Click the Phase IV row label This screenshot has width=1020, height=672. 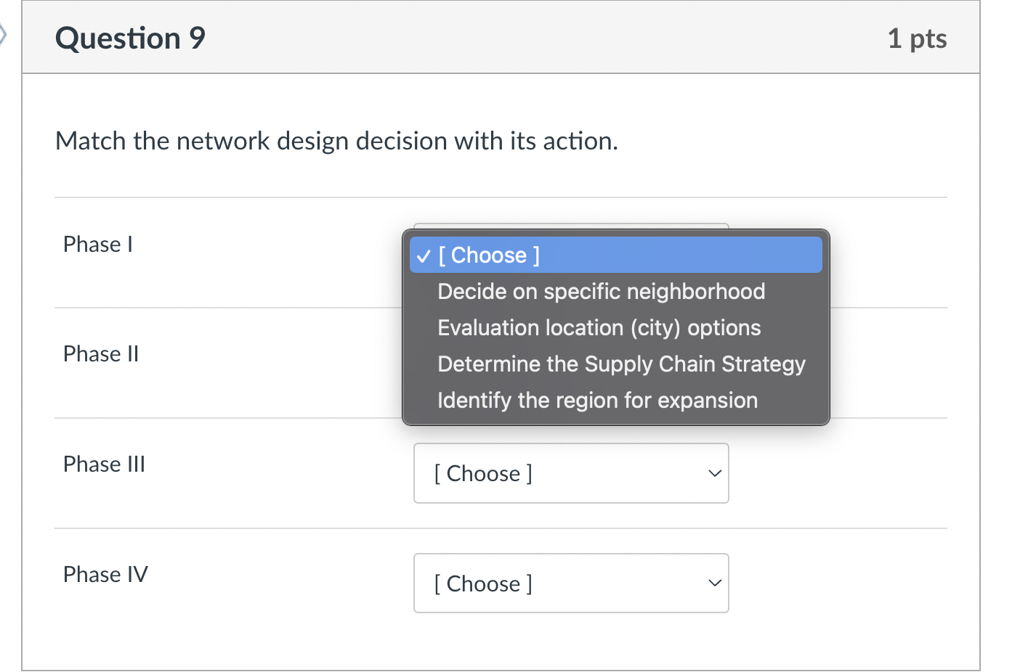pyautogui.click(x=105, y=575)
